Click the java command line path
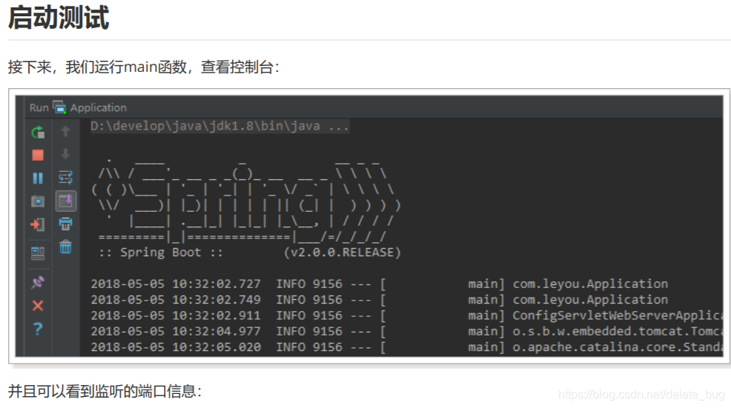Viewport: 731px width, 408px height. click(219, 126)
